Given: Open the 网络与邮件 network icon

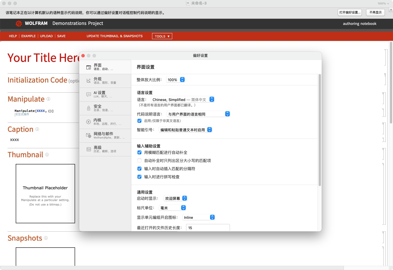Looking at the screenshot, I should click(89, 136).
